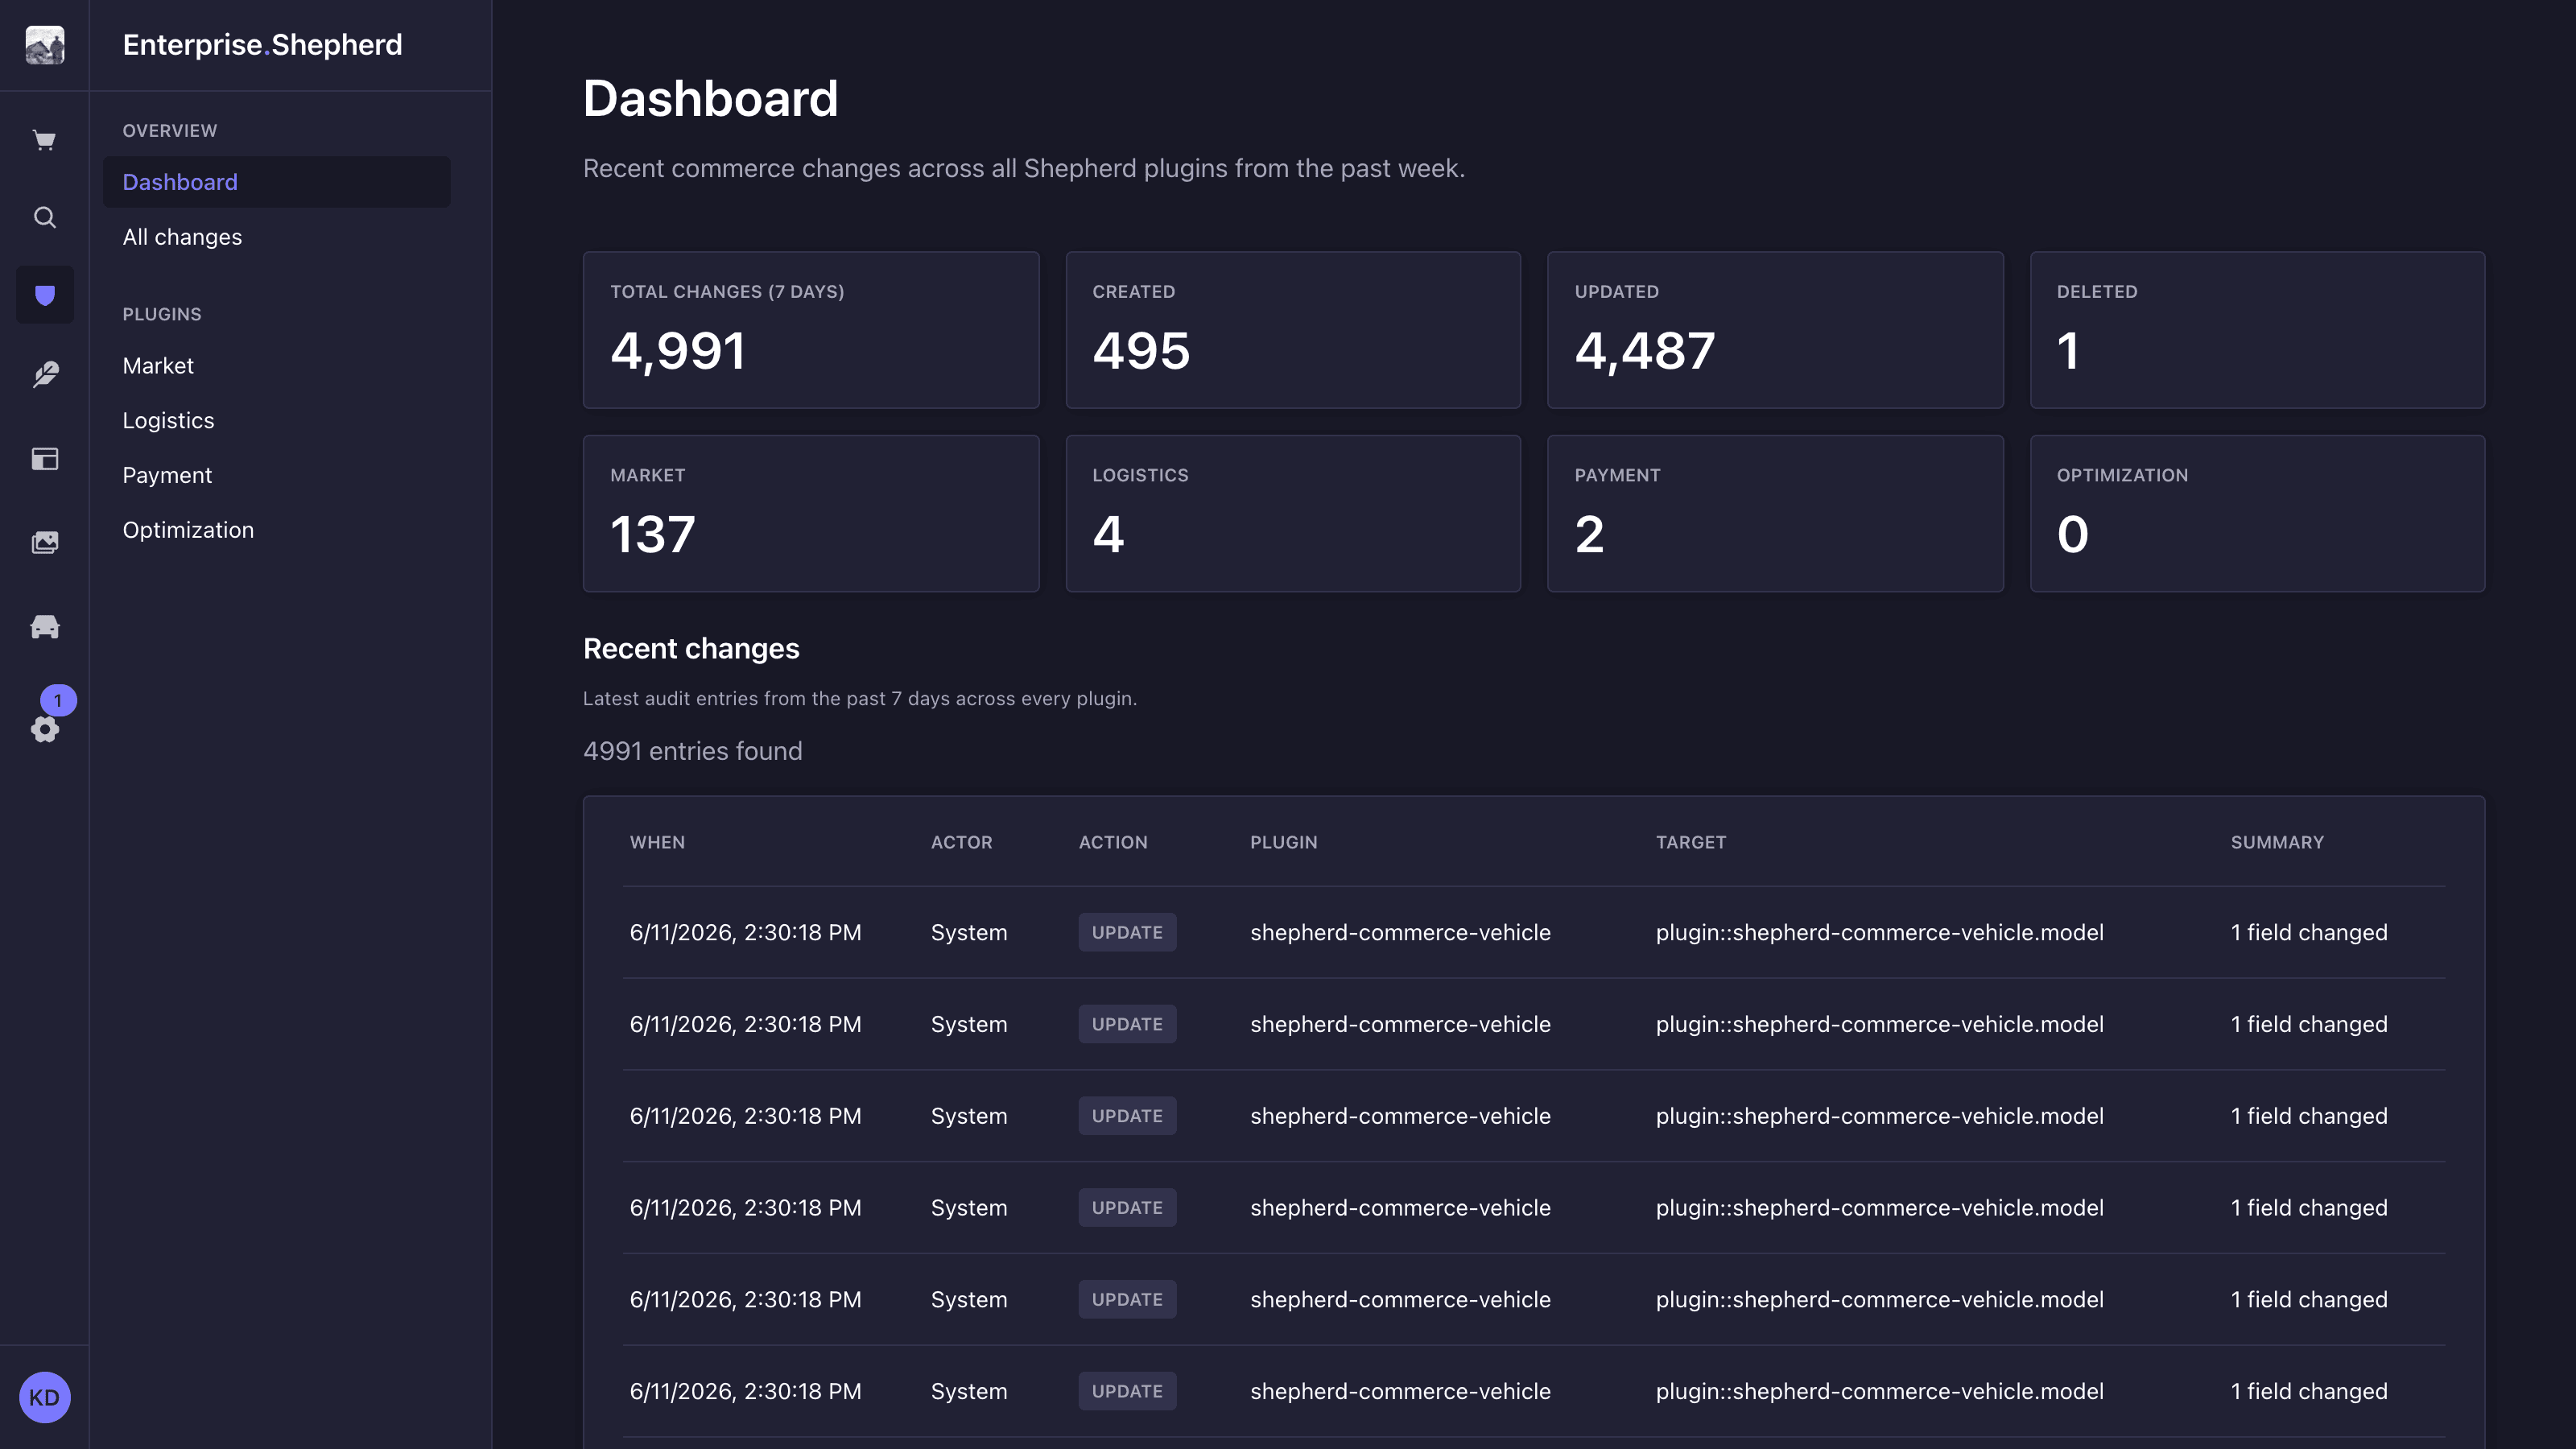Open the settings gear icon
Image resolution: width=2576 pixels, height=1449 pixels.
tap(45, 729)
